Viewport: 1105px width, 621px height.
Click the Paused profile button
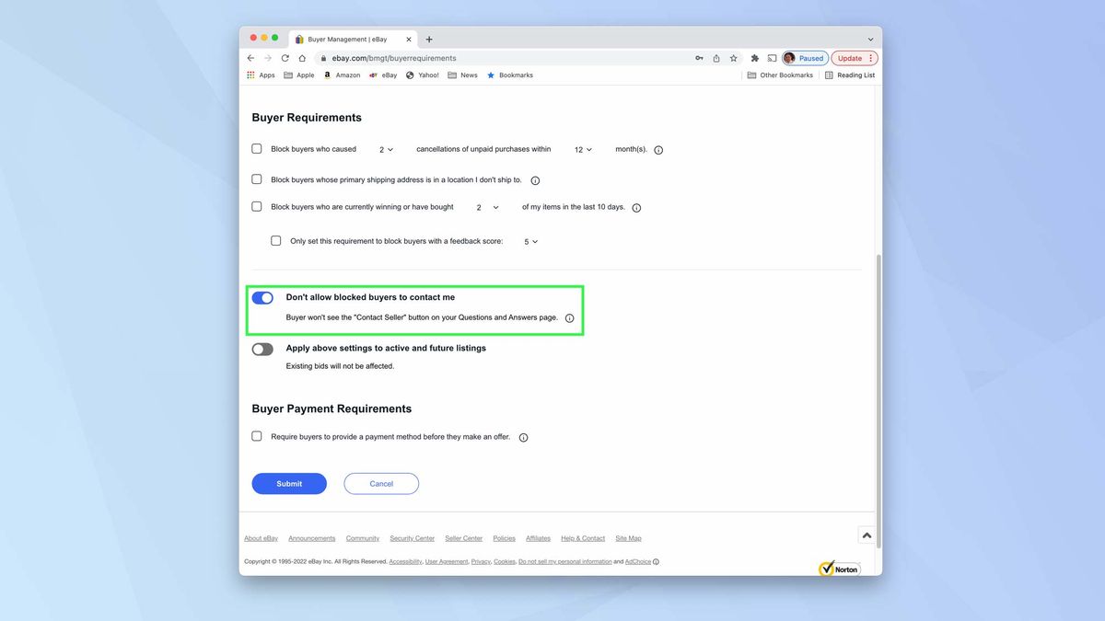point(805,58)
